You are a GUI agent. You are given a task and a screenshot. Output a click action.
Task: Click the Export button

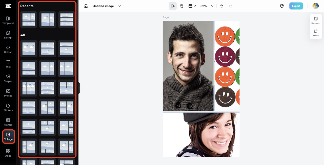click(296, 6)
